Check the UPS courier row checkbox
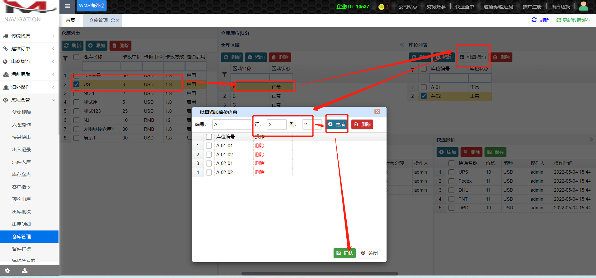 tap(451, 172)
